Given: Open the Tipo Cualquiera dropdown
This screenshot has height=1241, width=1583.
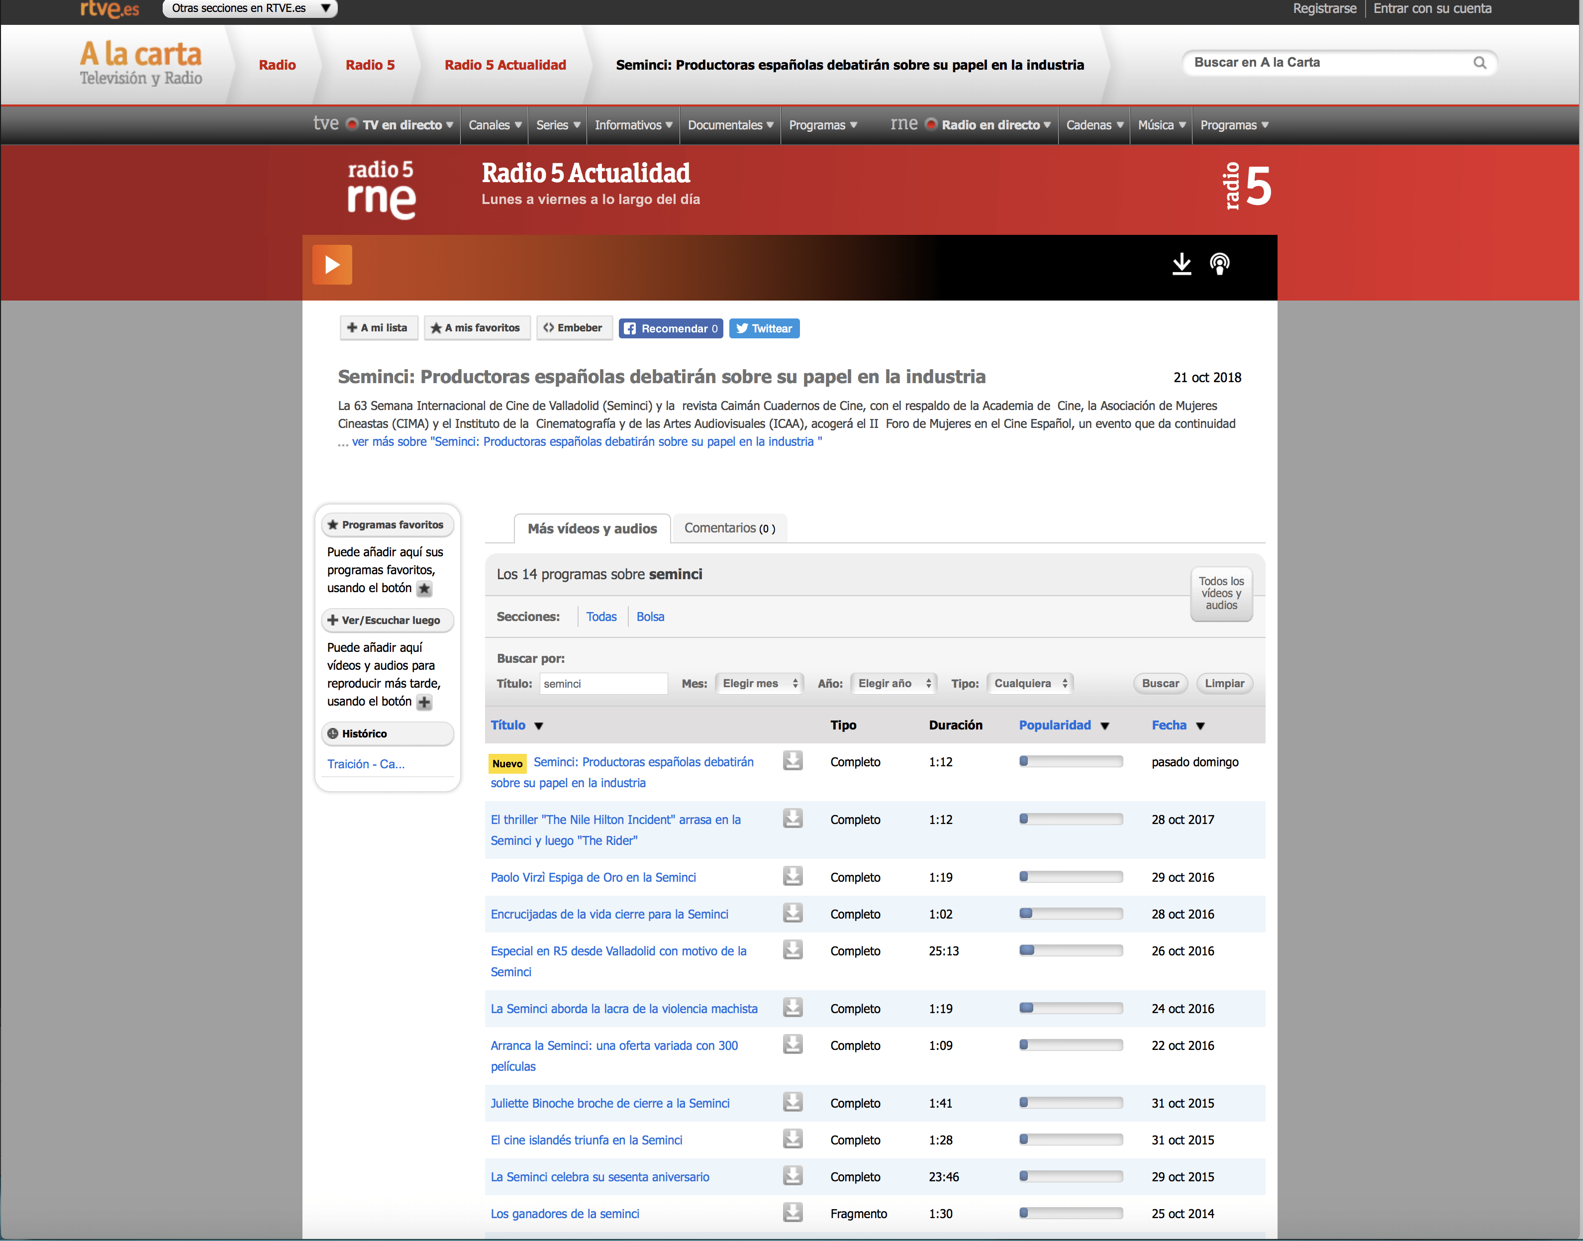Looking at the screenshot, I should (x=1029, y=683).
